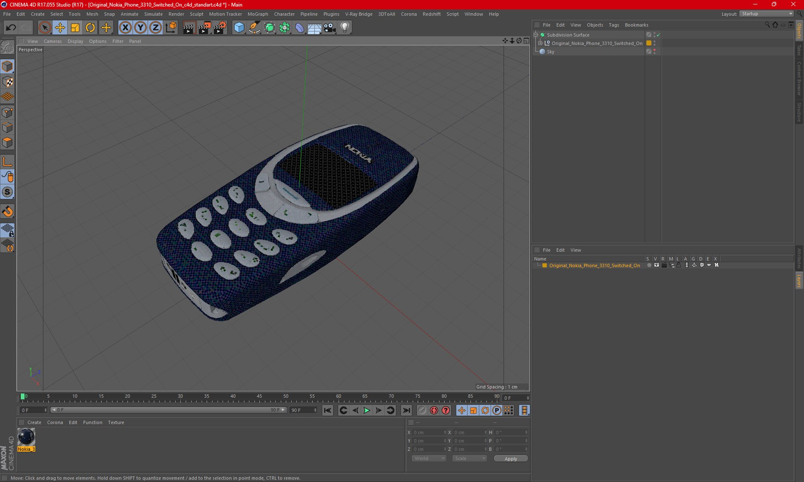Viewport: 804px width, 482px height.
Task: Open the File menu
Action: (7, 14)
